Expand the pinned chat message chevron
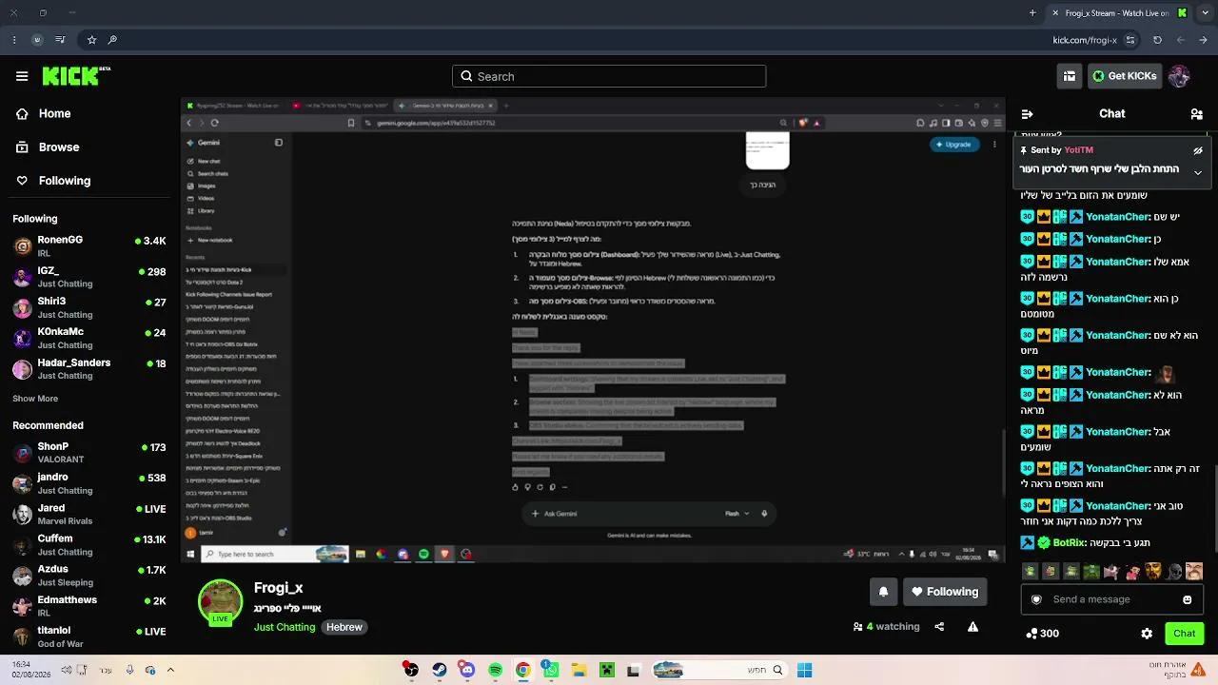The image size is (1218, 685). [1198, 172]
